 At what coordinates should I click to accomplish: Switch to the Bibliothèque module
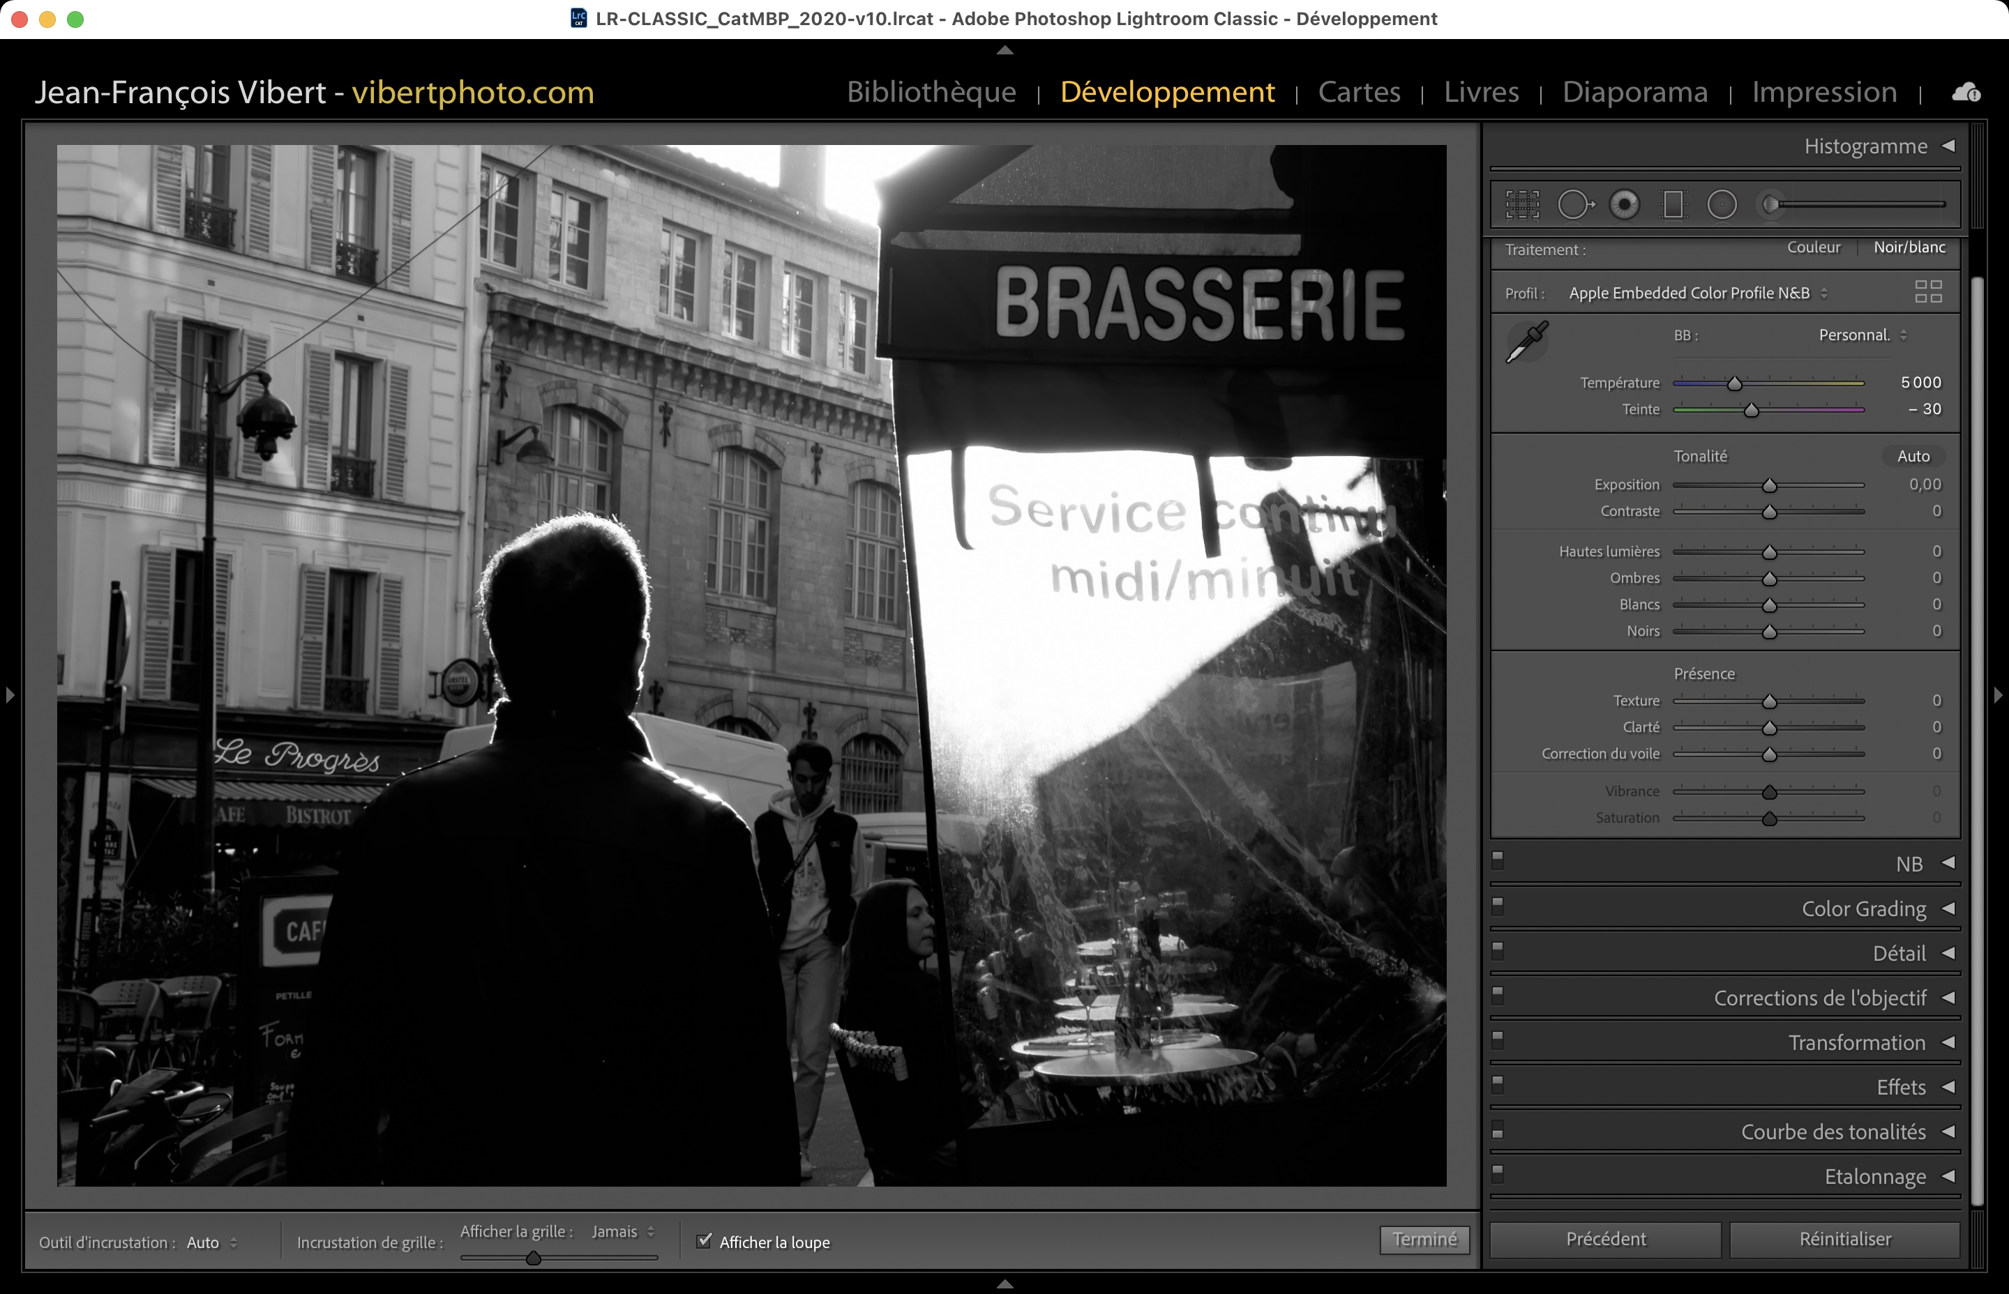pyautogui.click(x=931, y=91)
